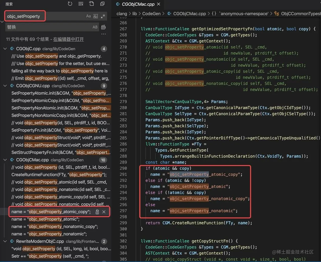
Task: Click result count badge 10 for CGObjCMac.cpp
Action: [103, 160]
